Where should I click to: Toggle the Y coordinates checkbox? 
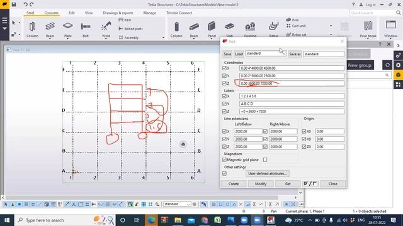pos(224,76)
